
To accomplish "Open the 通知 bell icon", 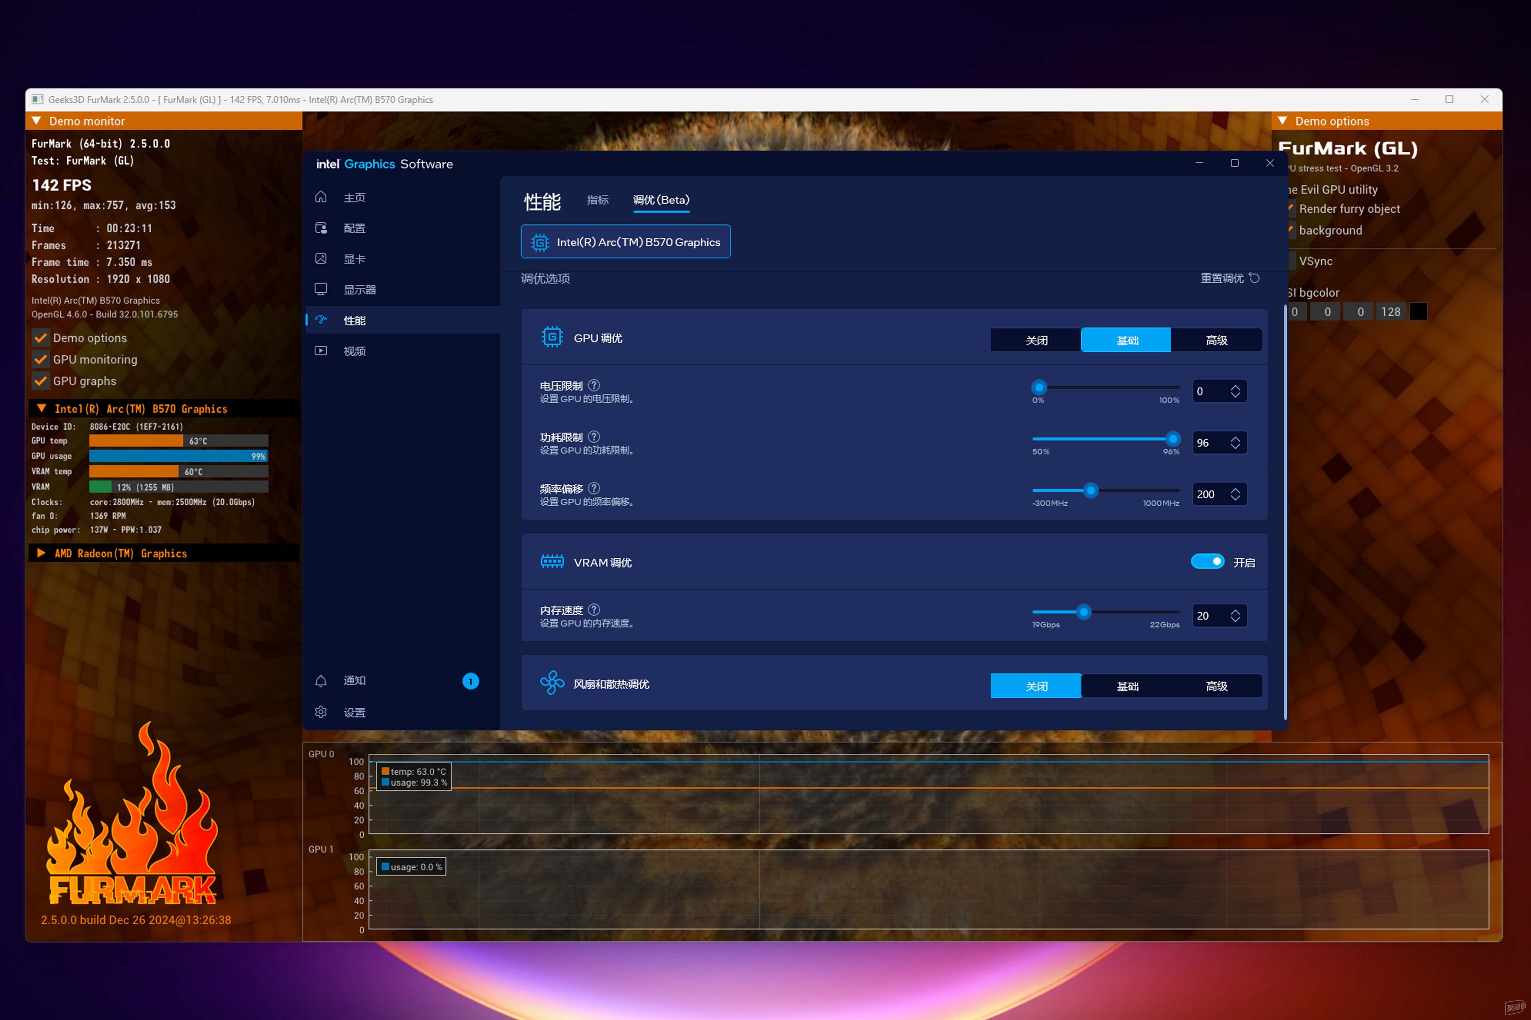I will point(321,681).
